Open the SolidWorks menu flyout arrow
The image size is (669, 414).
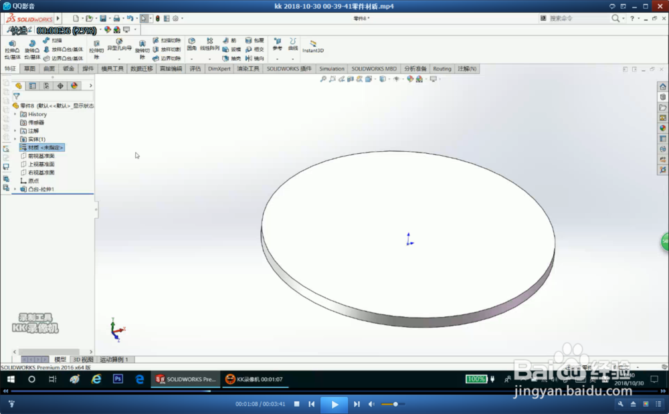(x=58, y=18)
